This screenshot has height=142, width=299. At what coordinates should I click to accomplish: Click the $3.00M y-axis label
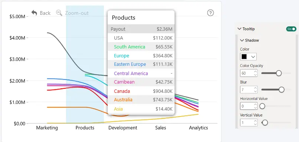tap(17, 59)
